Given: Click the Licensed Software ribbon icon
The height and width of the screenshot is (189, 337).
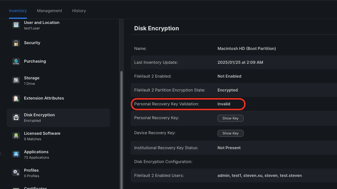Looking at the screenshot, I should click(16, 136).
